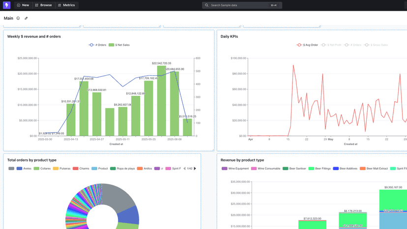Click the $13,968,550.81 bar in weekly chart
407x229 pixels.
coord(97,114)
